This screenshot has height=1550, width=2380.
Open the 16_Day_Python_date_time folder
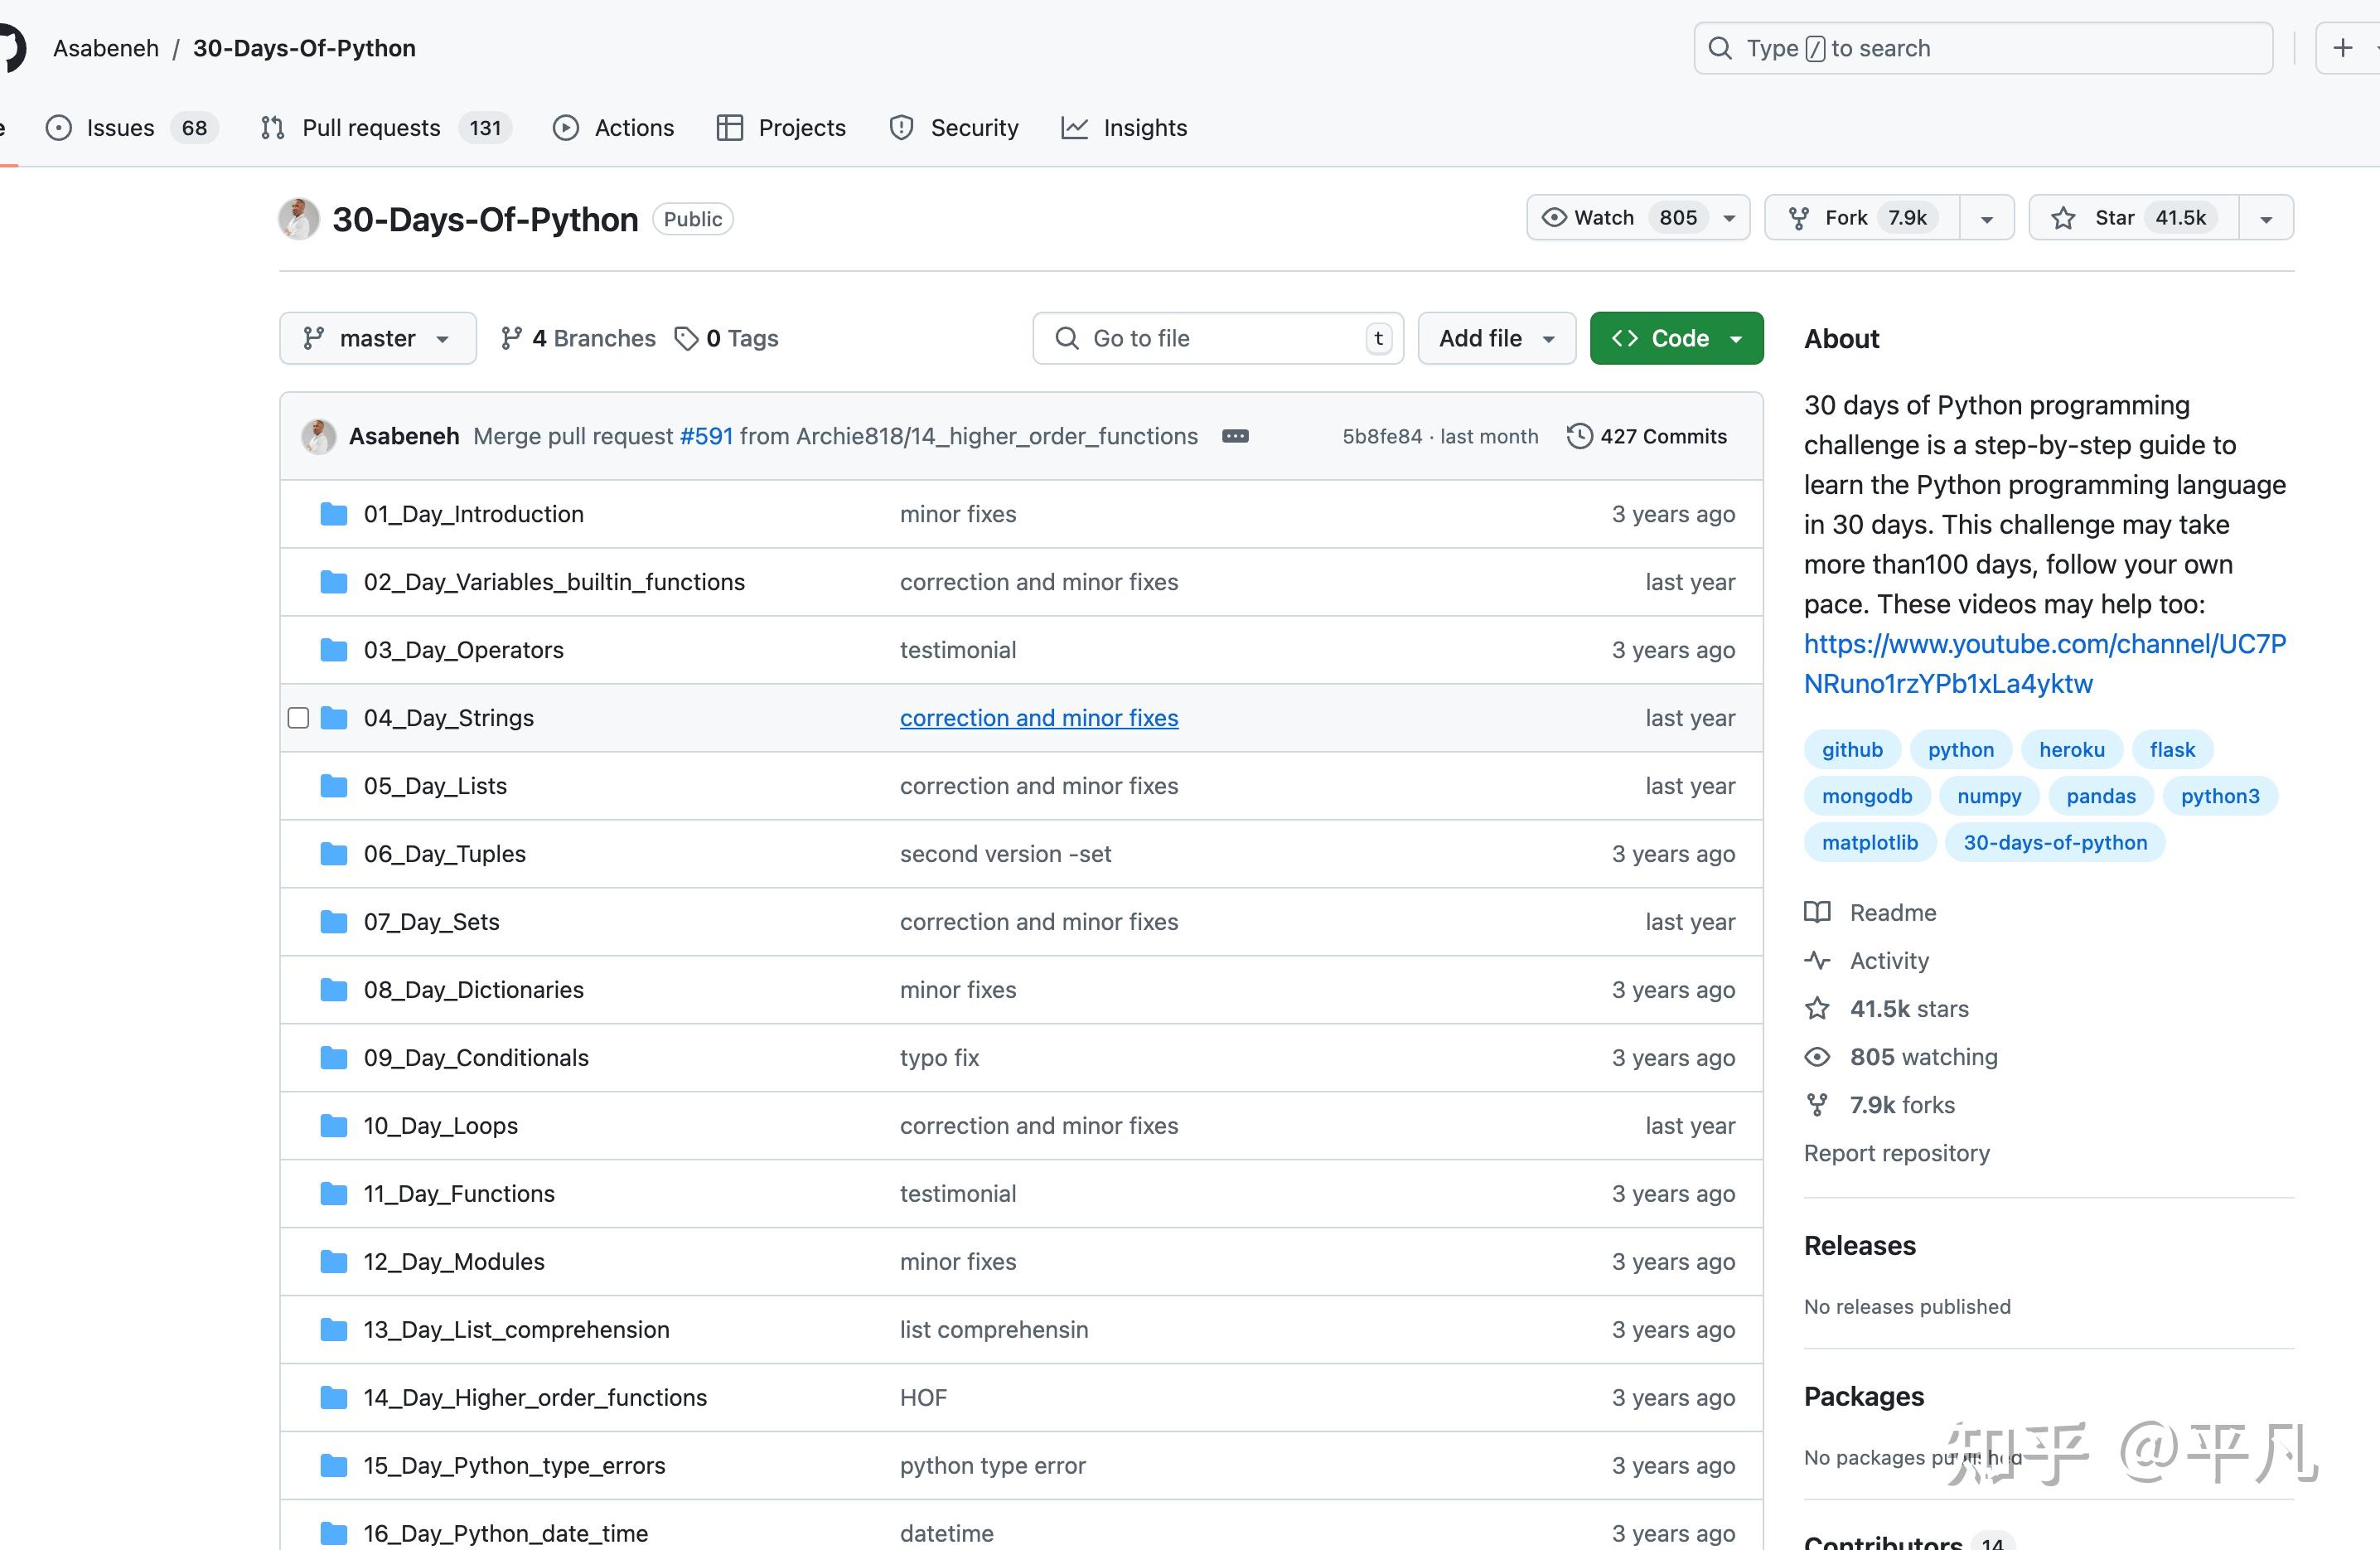[x=506, y=1534]
